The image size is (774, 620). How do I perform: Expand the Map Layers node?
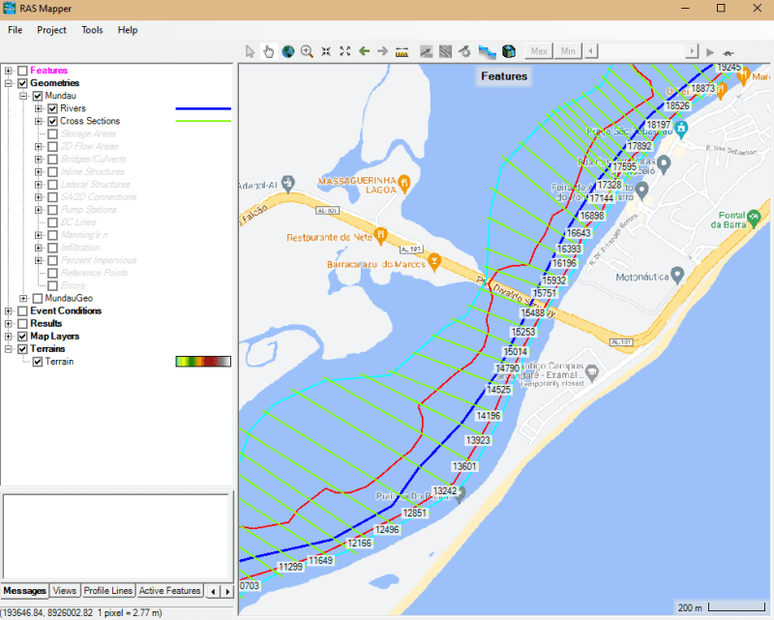coord(9,337)
